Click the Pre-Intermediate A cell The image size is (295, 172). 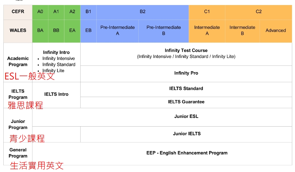point(117,30)
